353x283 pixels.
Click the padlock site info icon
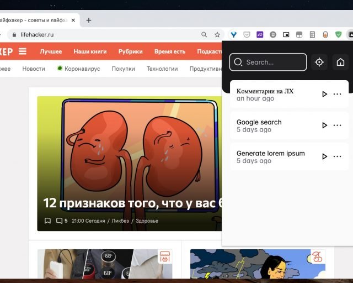(14, 34)
